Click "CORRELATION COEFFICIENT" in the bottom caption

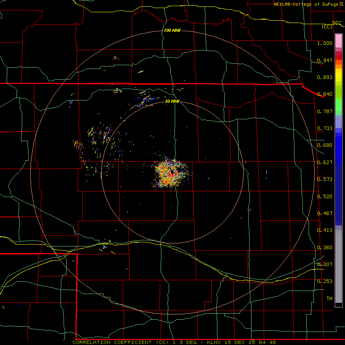112,342
